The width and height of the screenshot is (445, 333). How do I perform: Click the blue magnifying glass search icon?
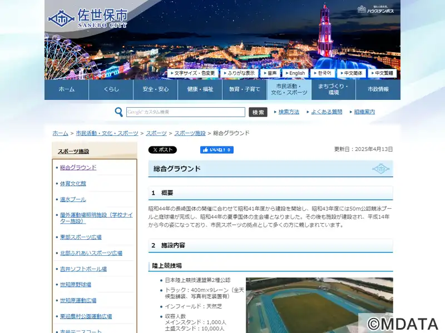click(118, 112)
